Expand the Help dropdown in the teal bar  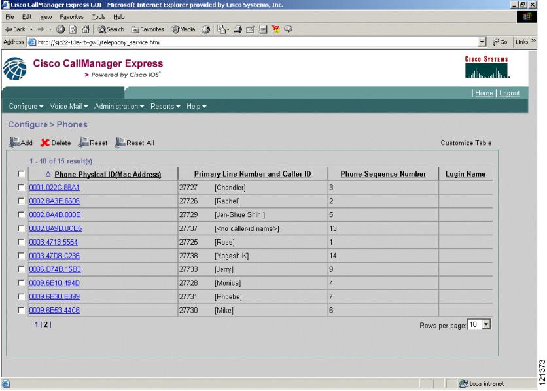(x=197, y=107)
